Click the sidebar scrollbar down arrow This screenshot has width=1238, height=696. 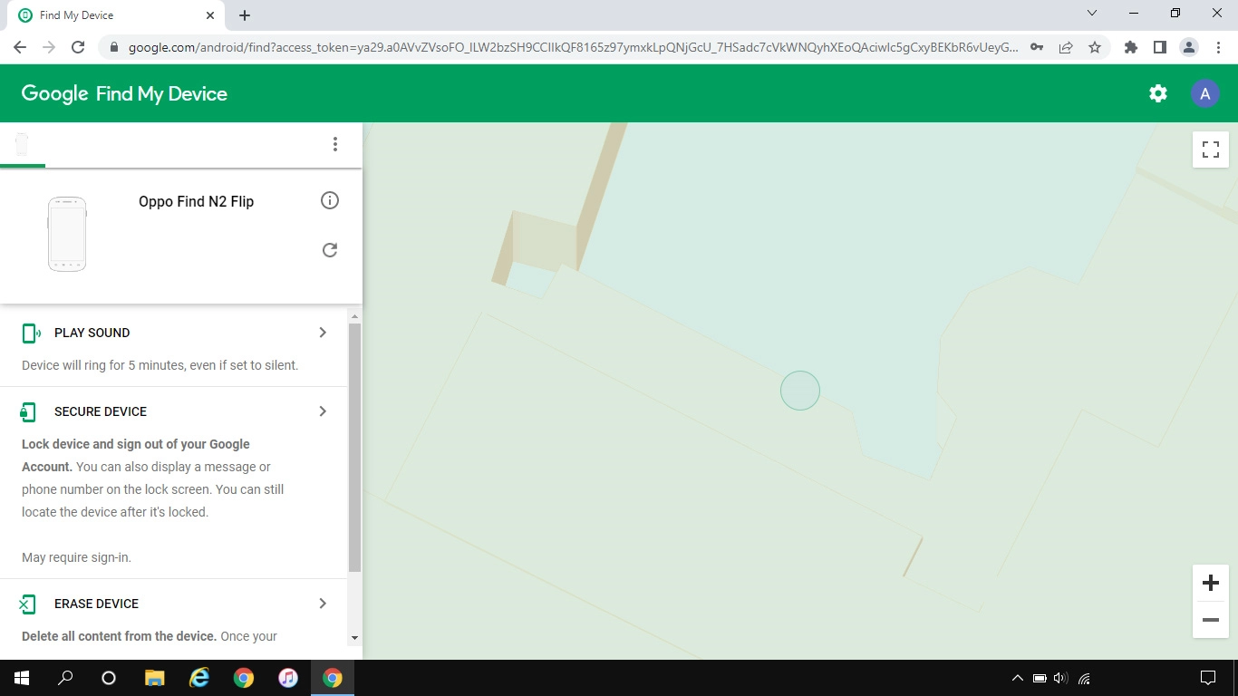[354, 638]
